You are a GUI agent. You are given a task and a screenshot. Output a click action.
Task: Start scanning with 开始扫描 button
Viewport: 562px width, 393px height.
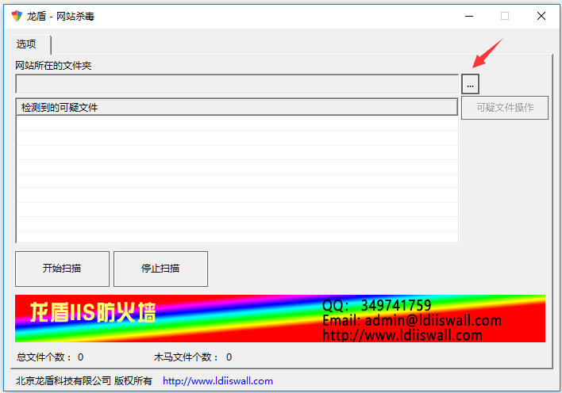[x=62, y=269]
